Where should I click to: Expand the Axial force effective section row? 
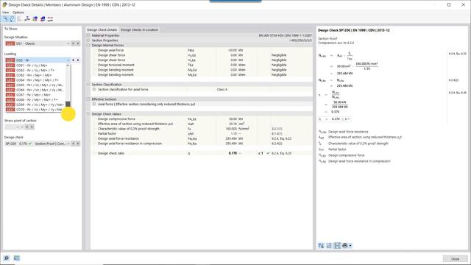point(94,104)
